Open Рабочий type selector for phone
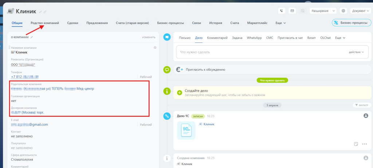This screenshot has width=373, height=168. coord(146,77)
